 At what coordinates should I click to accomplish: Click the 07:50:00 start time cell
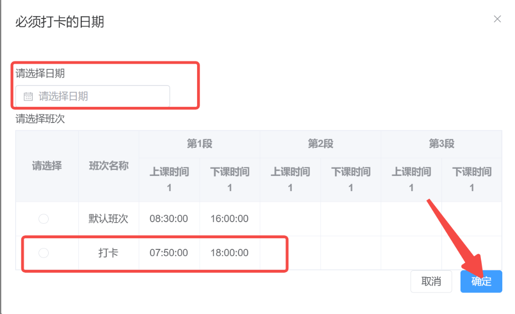[x=169, y=253]
